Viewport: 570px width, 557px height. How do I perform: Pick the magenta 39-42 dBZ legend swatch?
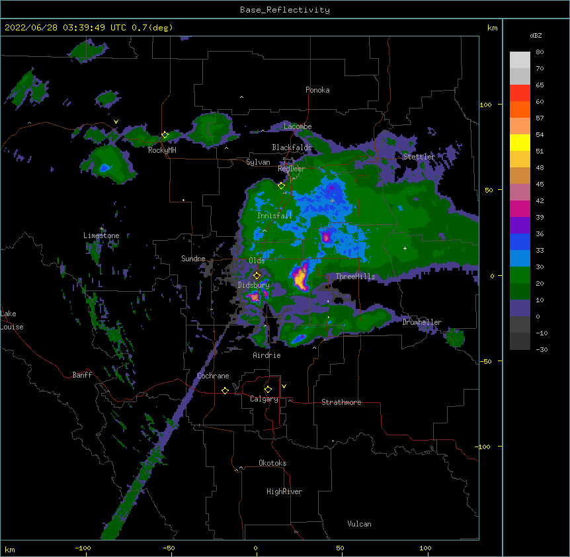[x=520, y=208]
